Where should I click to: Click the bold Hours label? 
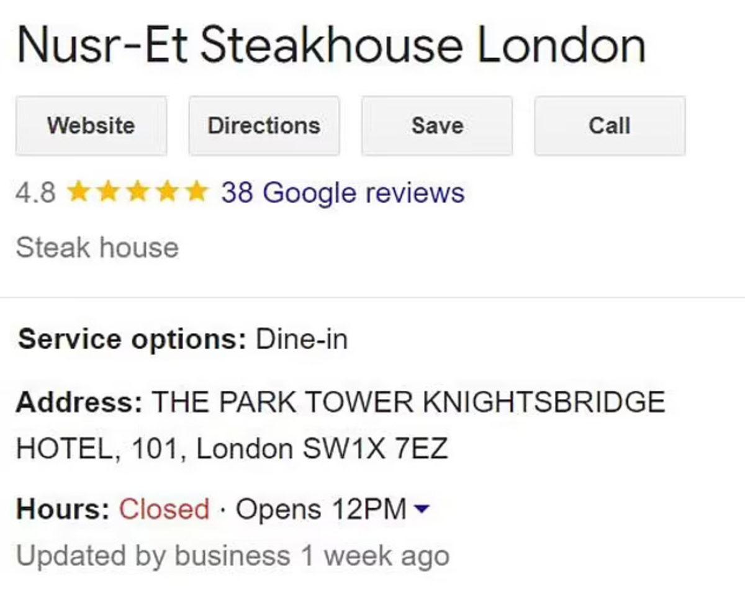[63, 510]
